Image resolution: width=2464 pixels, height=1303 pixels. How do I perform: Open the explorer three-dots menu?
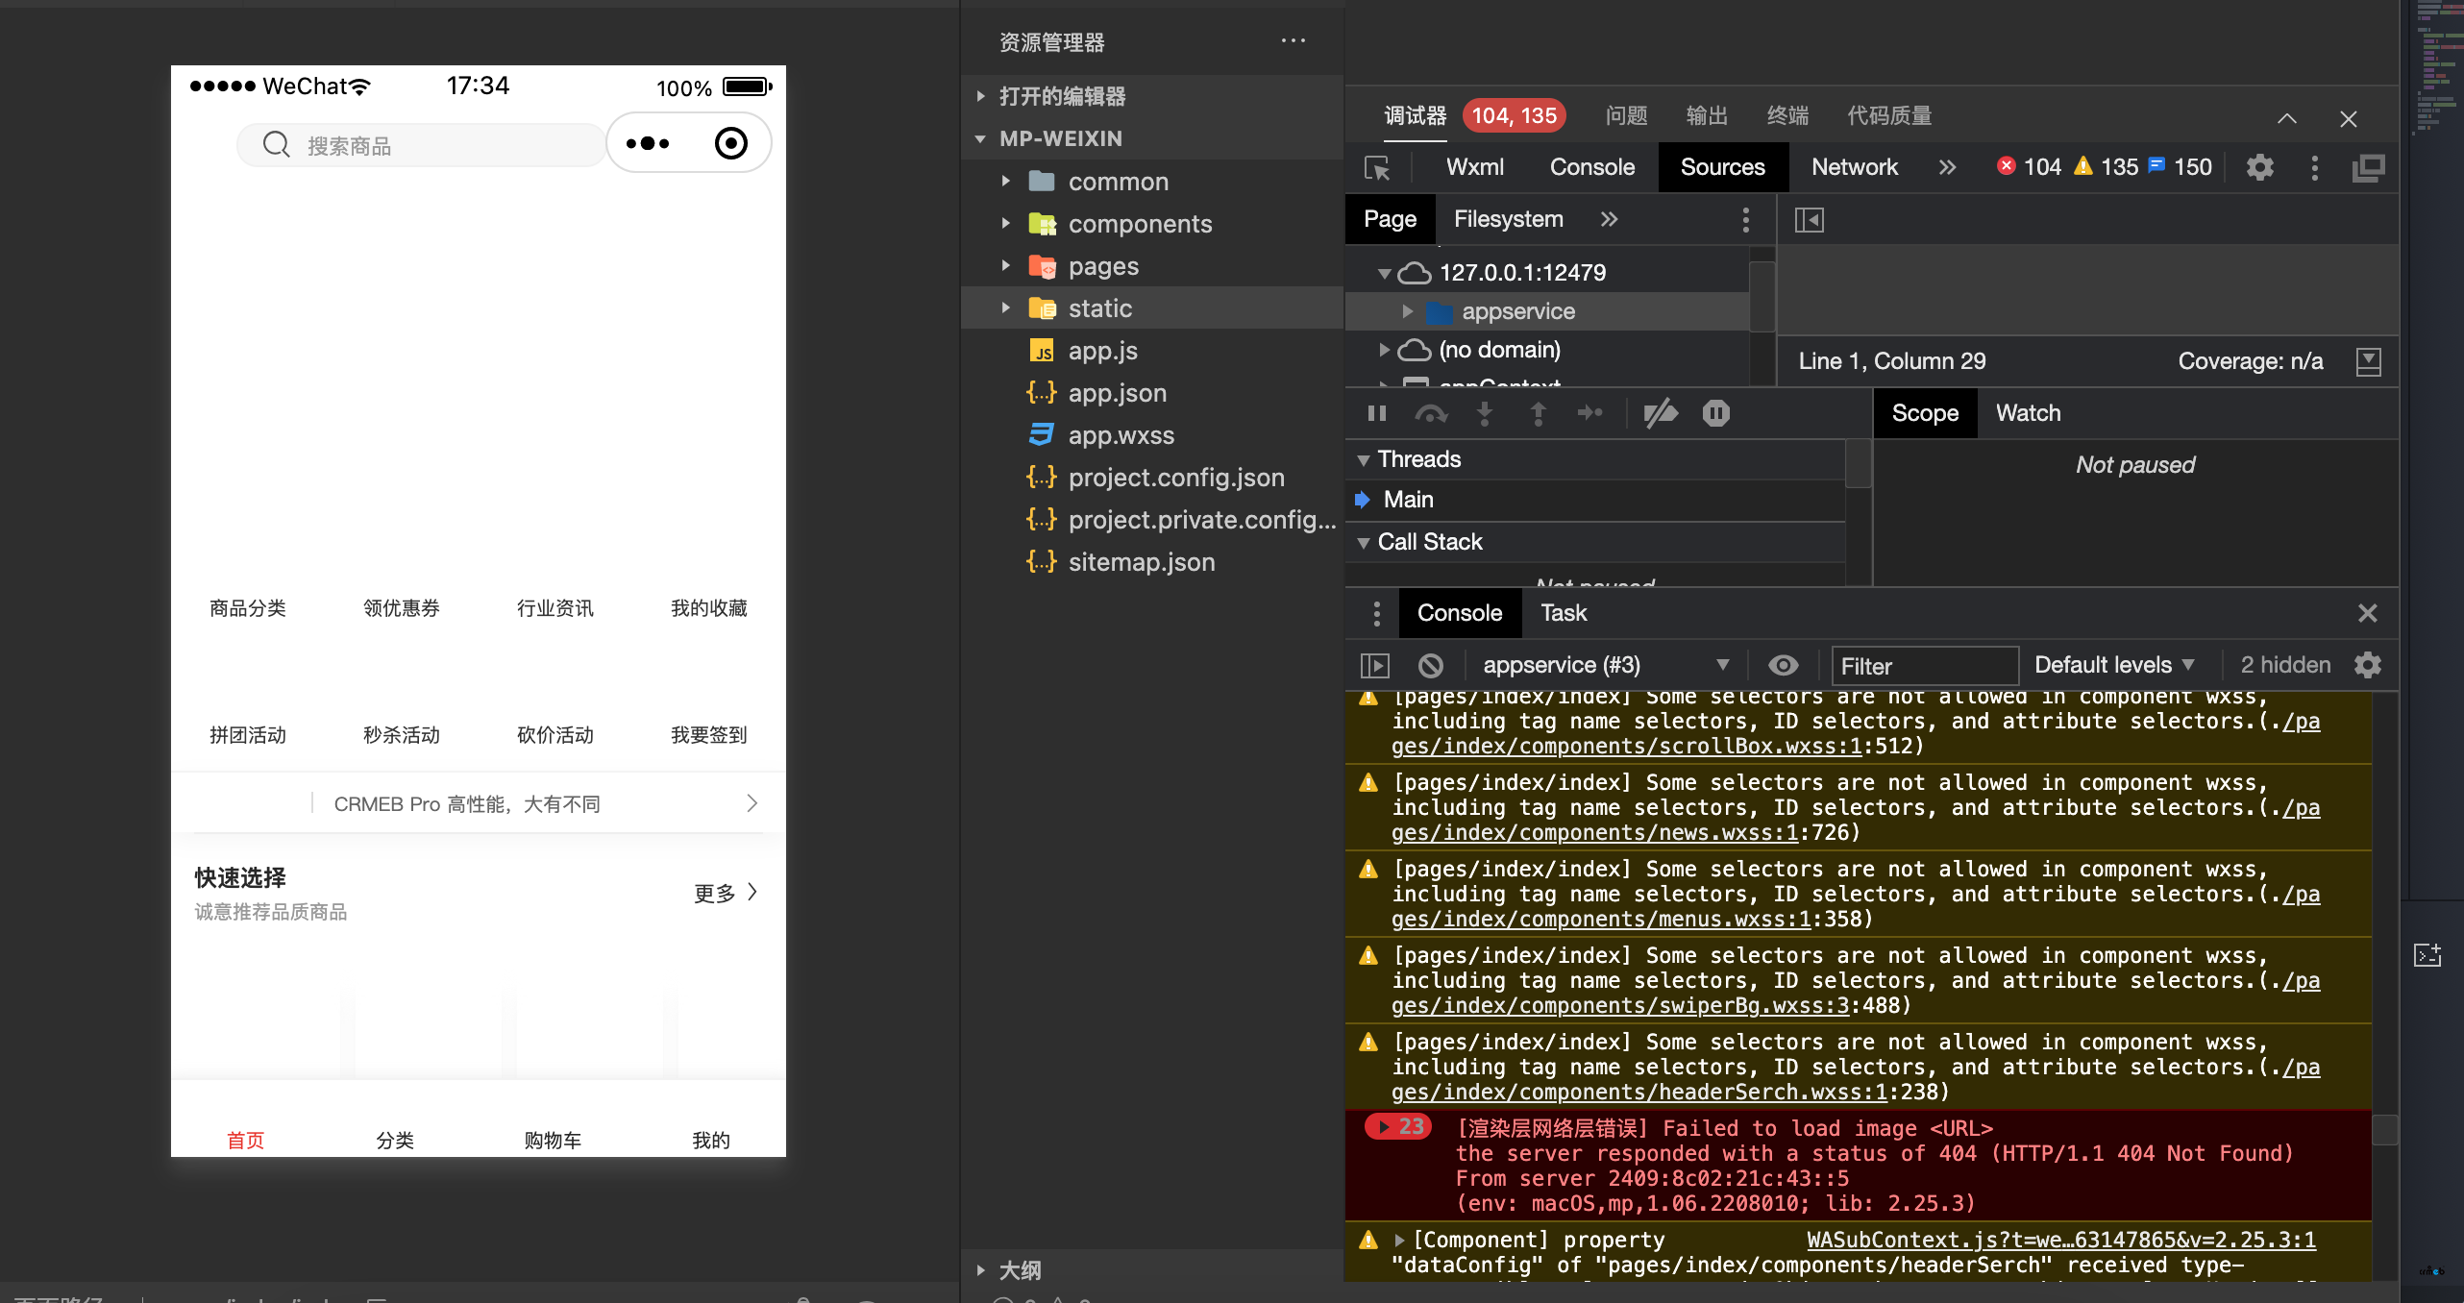pos(1294,41)
